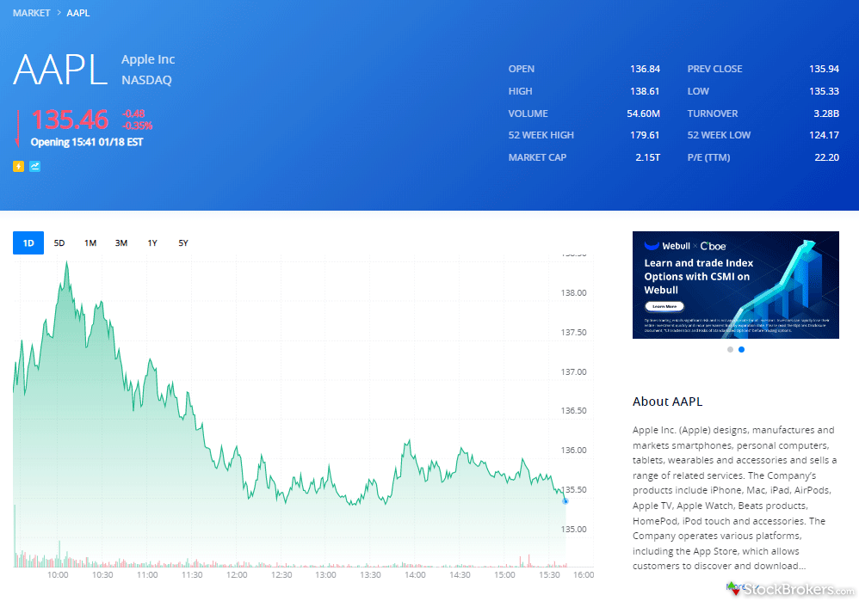859x601 pixels.
Task: Expand the More link under About AAPL
Action: coord(738,586)
